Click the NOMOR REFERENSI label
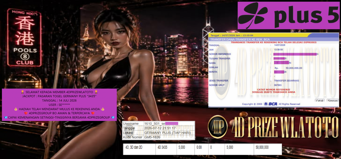Viewport: 341px width, 159px height. (220, 54)
